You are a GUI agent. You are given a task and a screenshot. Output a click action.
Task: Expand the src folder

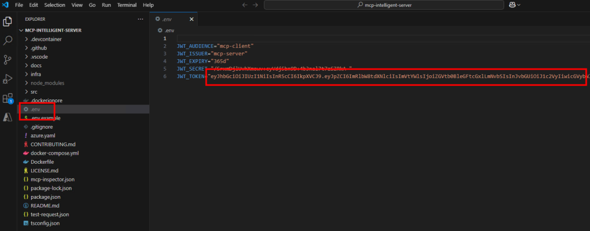point(27,91)
